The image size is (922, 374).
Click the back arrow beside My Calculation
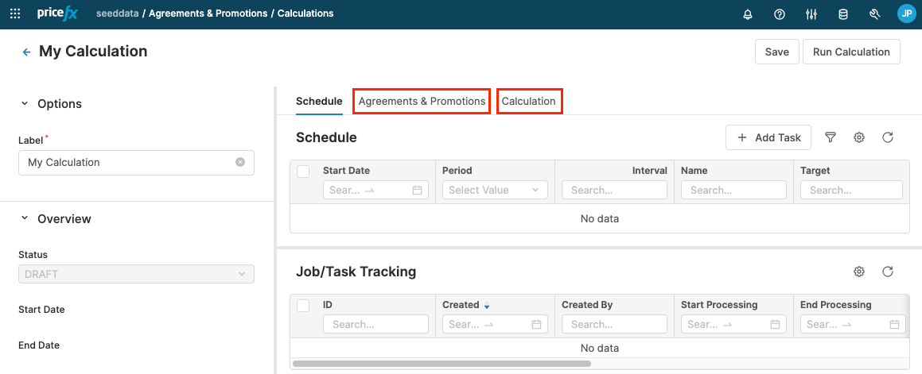tap(26, 52)
